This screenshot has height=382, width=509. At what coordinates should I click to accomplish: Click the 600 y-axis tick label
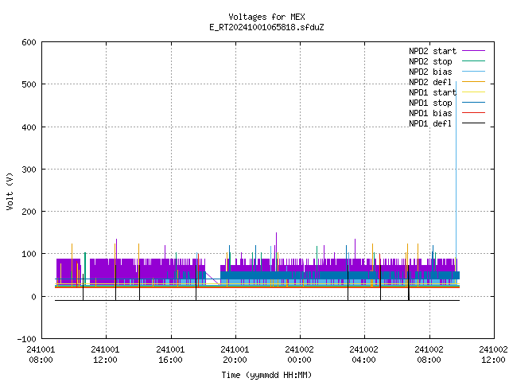[29, 42]
